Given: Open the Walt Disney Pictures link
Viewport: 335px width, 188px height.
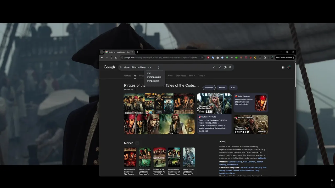Looking at the screenshot, I should tap(243, 169).
